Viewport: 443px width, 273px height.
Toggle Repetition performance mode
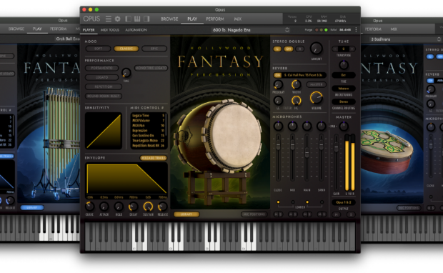point(104,86)
